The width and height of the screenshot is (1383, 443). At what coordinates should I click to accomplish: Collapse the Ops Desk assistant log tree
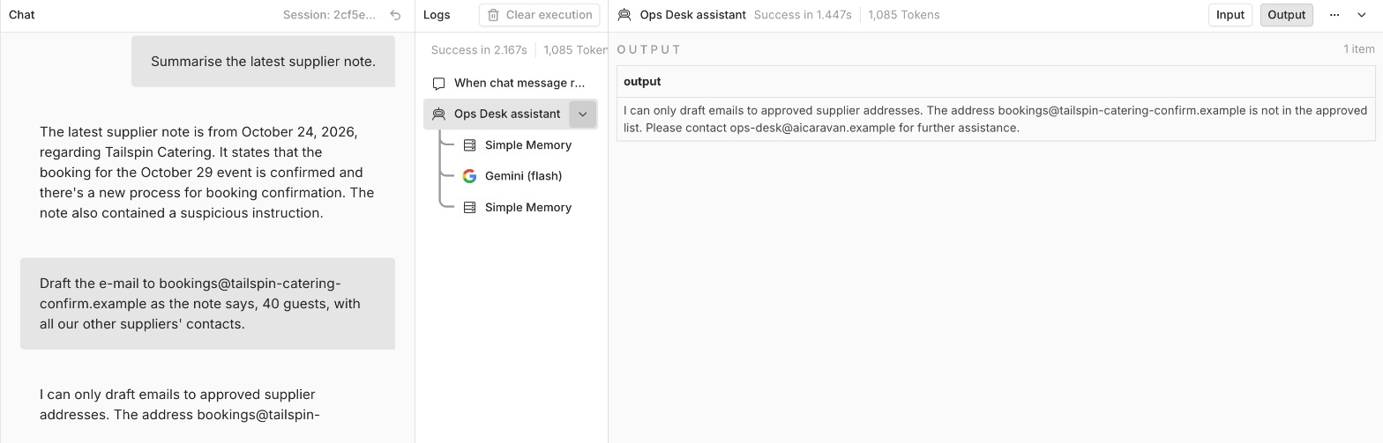click(x=583, y=114)
